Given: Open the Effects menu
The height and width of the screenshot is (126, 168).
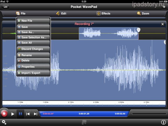Looking at the screenshot, I should pyautogui.click(x=103, y=13).
